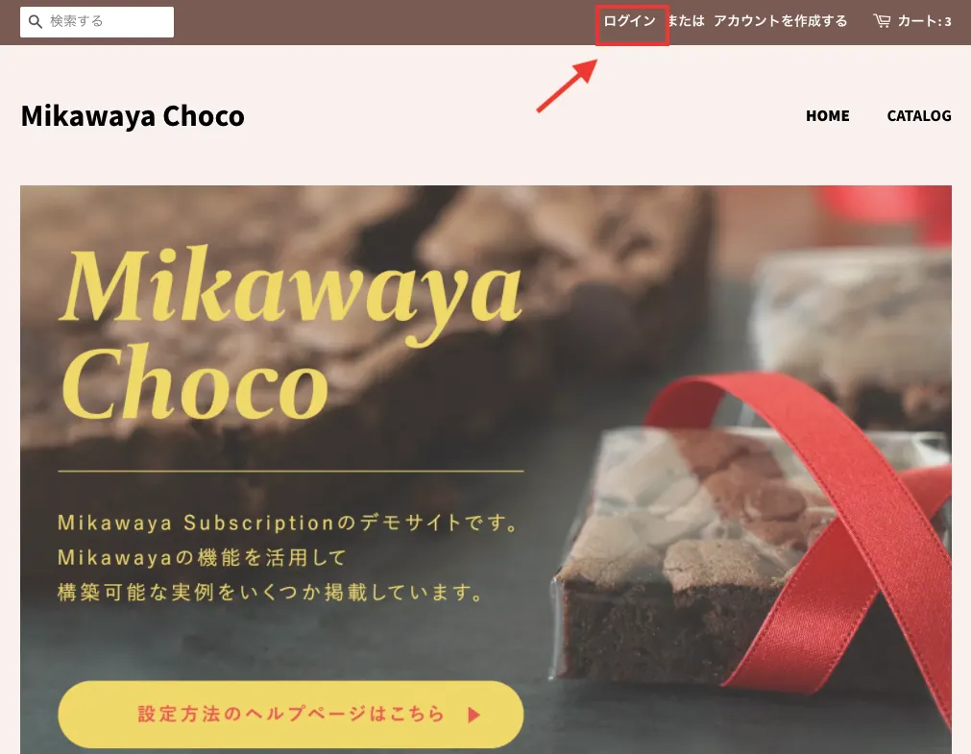Open the ログイン link

(x=629, y=21)
